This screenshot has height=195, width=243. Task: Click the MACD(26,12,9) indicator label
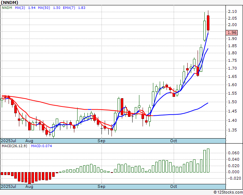[14, 146]
